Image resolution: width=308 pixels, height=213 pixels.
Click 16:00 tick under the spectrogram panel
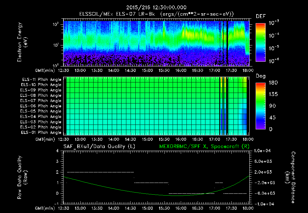(x=181, y=70)
